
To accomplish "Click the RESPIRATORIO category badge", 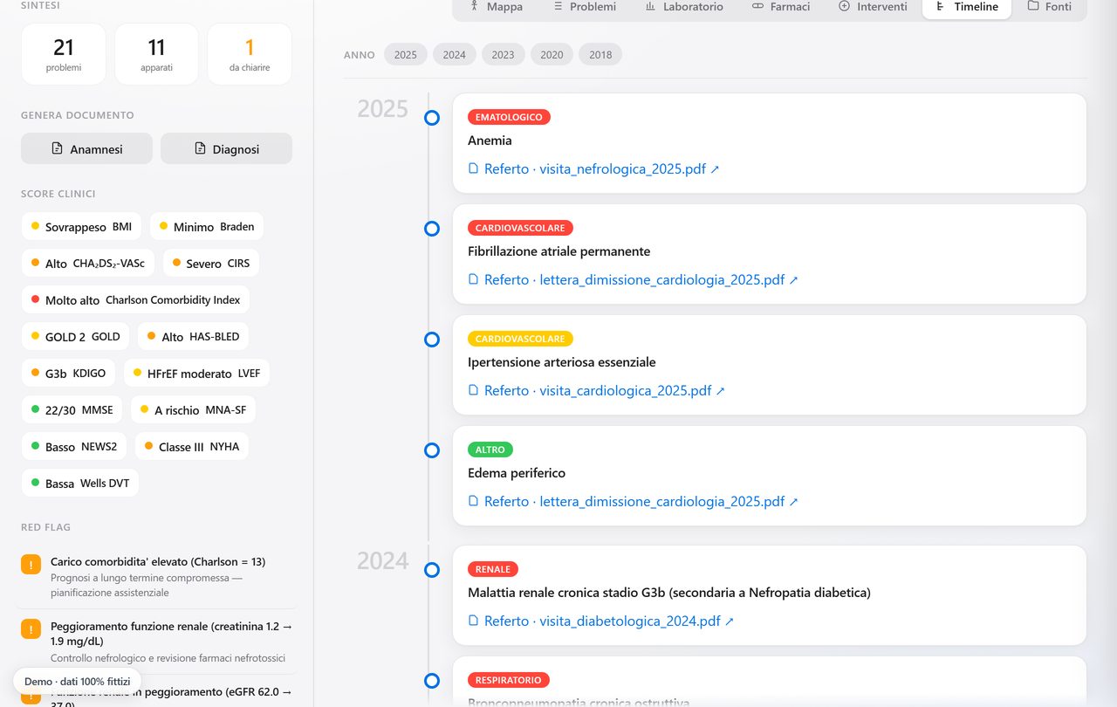I will (509, 680).
